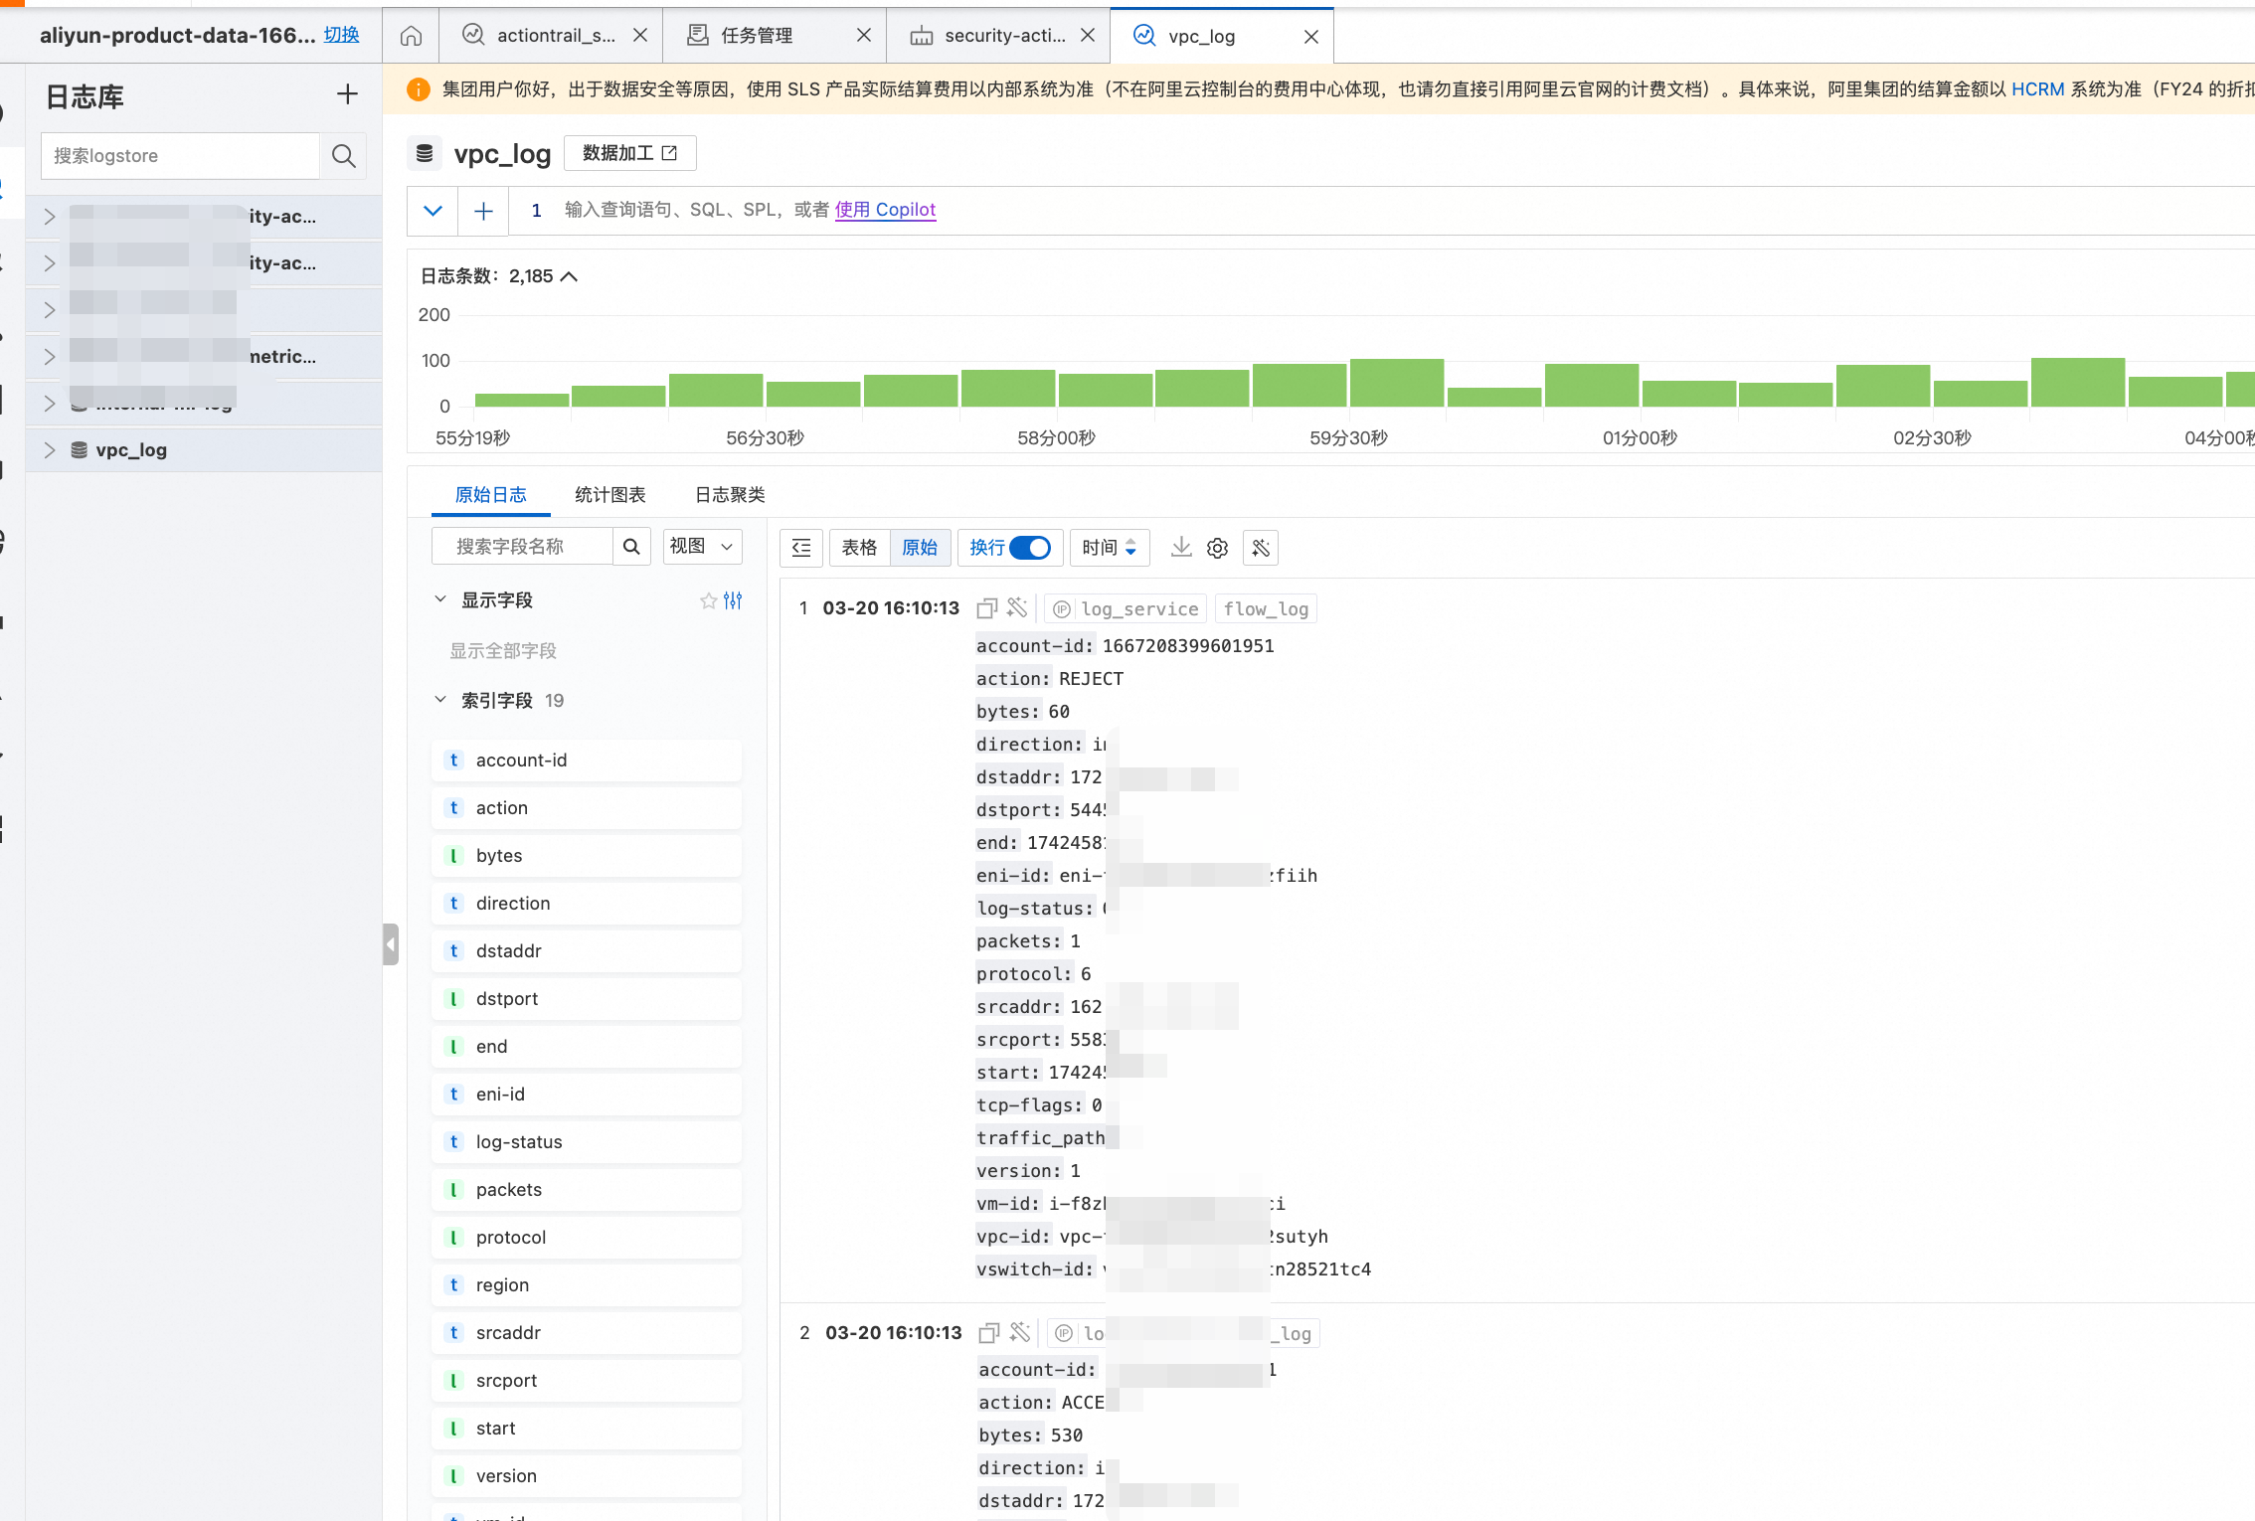Add a new query with plus button

483,211
